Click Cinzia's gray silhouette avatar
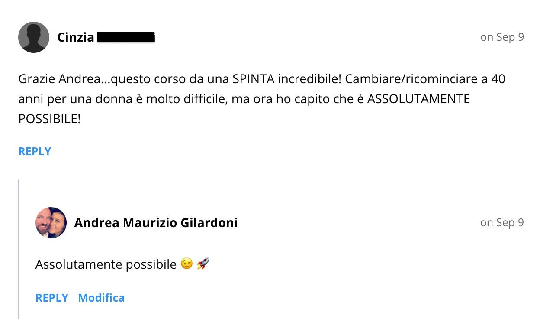The width and height of the screenshot is (540, 332). click(x=34, y=37)
